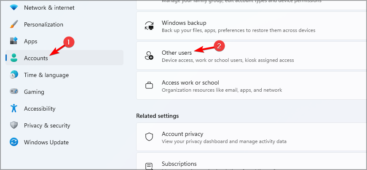This screenshot has width=367, height=170.
Task: Open the Privacy & security shield icon
Action: [x=14, y=125]
